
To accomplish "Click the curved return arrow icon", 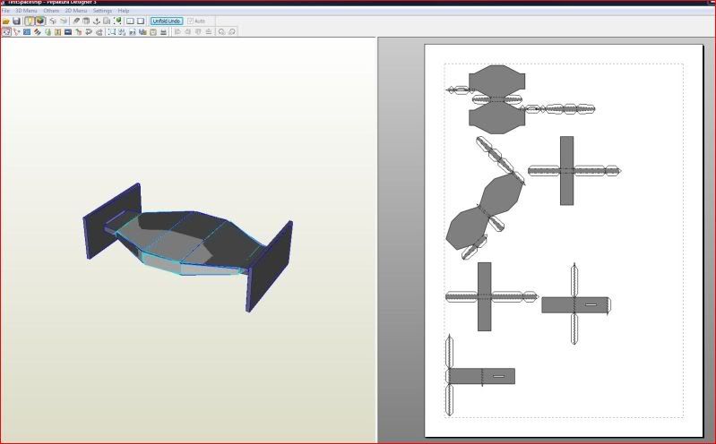I will click(89, 32).
